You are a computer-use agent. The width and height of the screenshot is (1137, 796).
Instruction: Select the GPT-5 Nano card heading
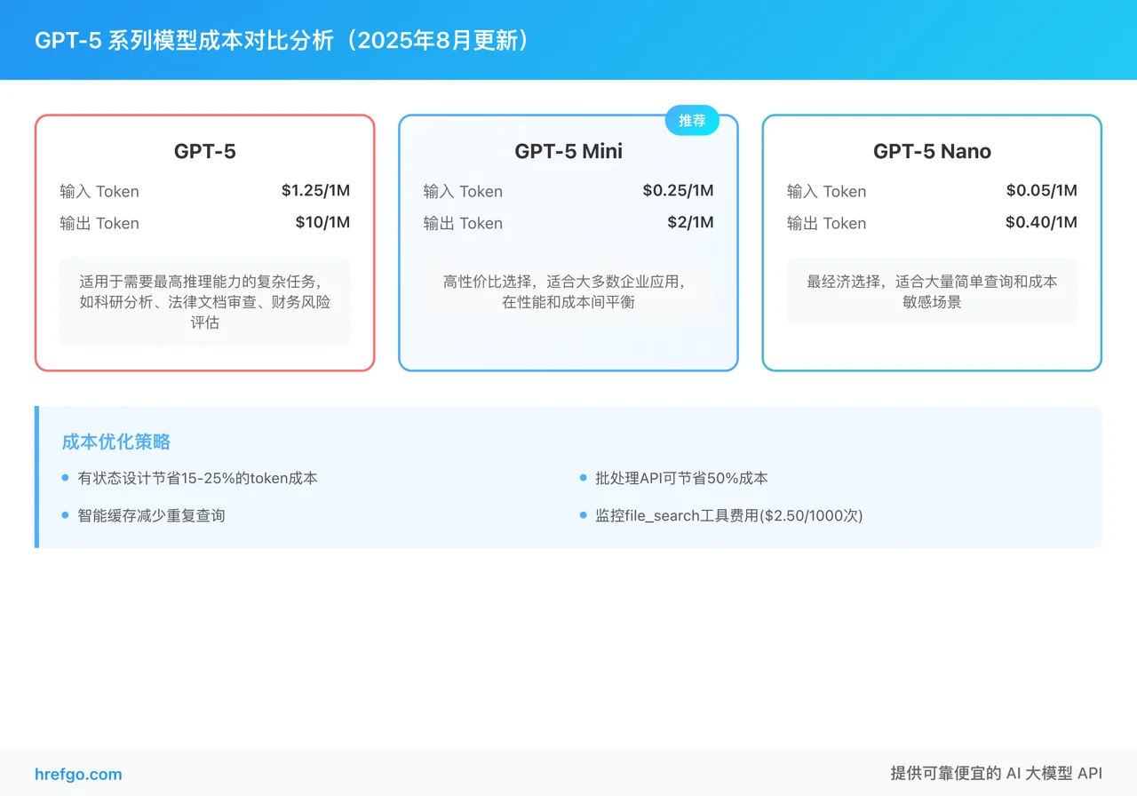[x=932, y=151]
